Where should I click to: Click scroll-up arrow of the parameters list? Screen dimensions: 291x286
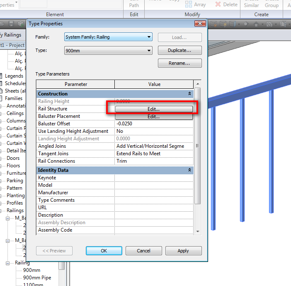(198, 84)
